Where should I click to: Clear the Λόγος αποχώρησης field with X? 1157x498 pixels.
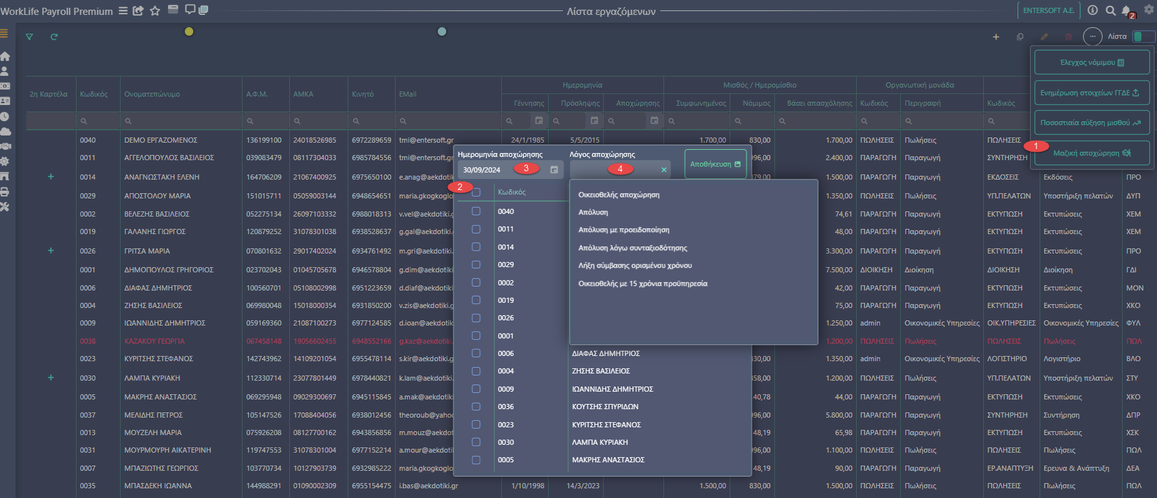(663, 170)
